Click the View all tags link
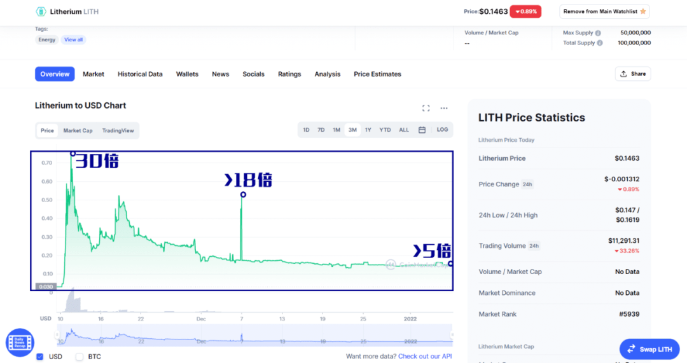The width and height of the screenshot is (687, 363). pos(73,40)
